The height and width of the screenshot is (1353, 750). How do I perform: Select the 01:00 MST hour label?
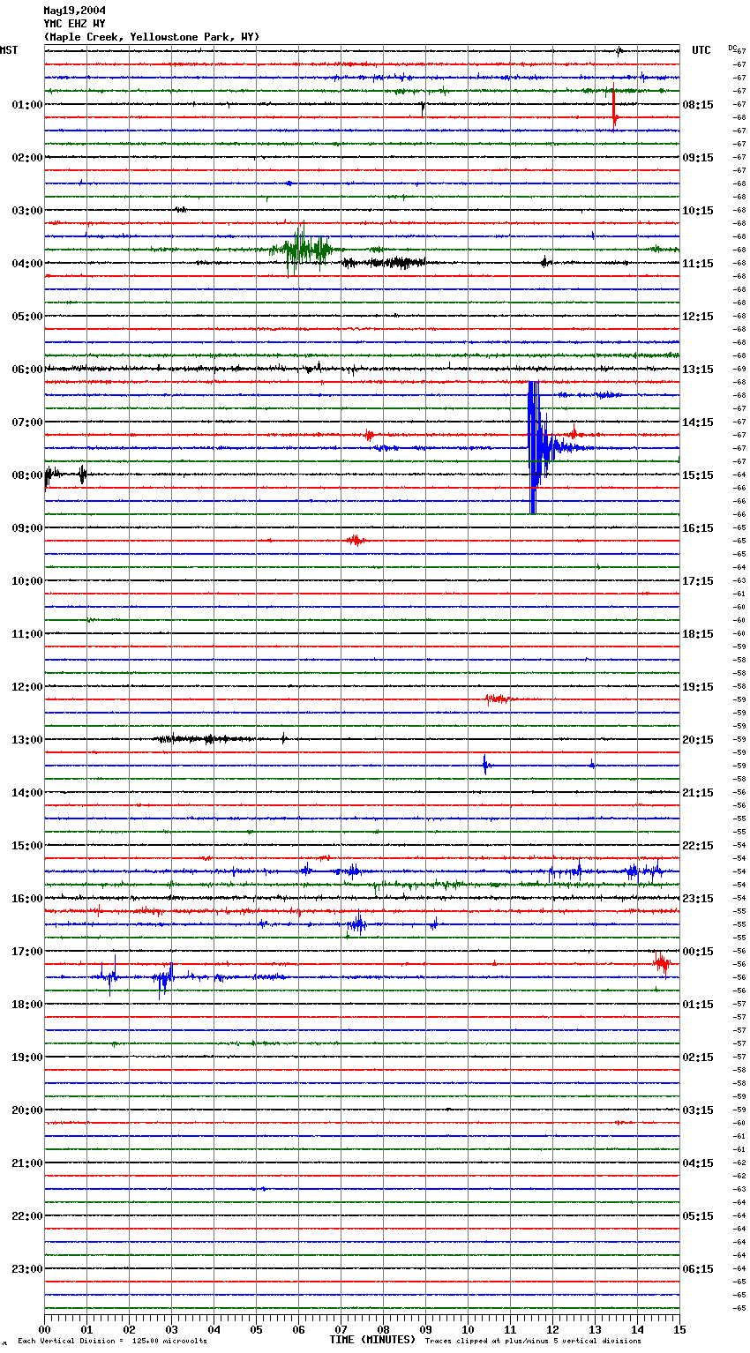[27, 105]
